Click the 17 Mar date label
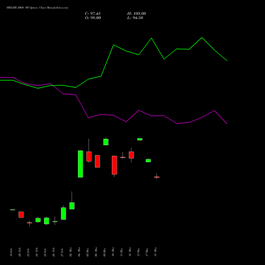 pyautogui.click(x=147, y=252)
